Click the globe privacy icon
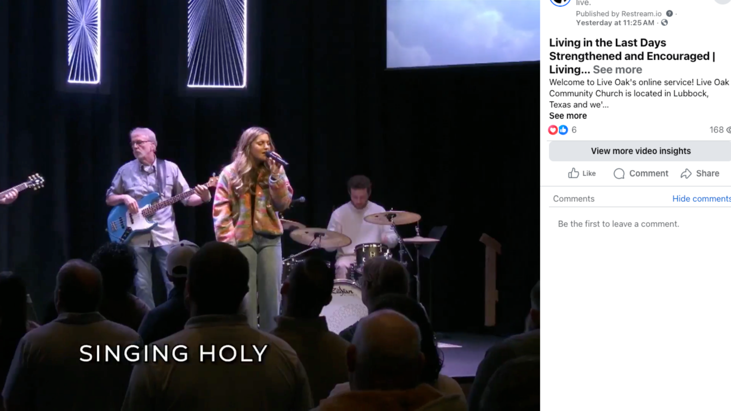 pos(664,23)
